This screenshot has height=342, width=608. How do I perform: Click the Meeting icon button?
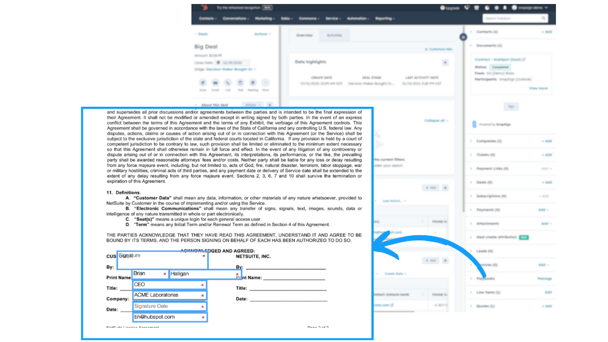253,82
